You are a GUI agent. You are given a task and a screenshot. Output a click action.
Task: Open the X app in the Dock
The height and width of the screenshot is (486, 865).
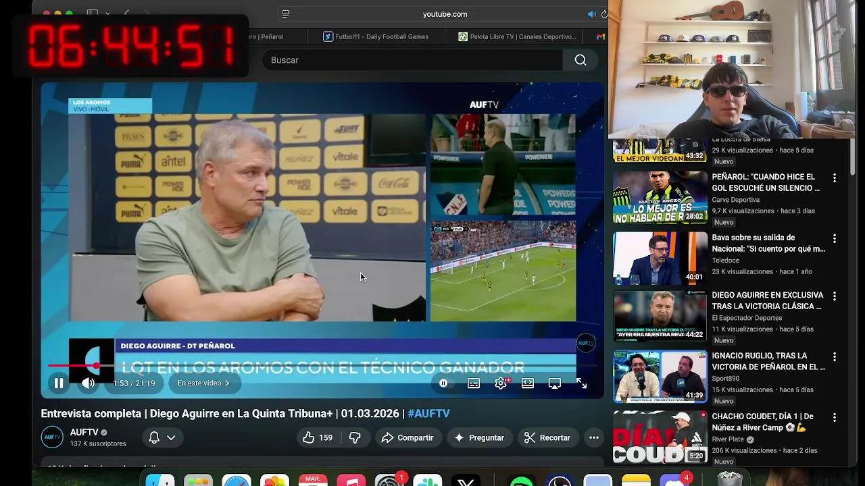pyautogui.click(x=466, y=482)
